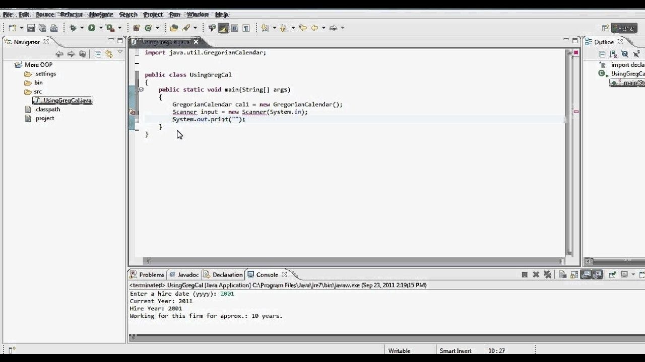The height and width of the screenshot is (362, 645).
Task: Save the current file with floppy icon
Action: click(x=31, y=28)
